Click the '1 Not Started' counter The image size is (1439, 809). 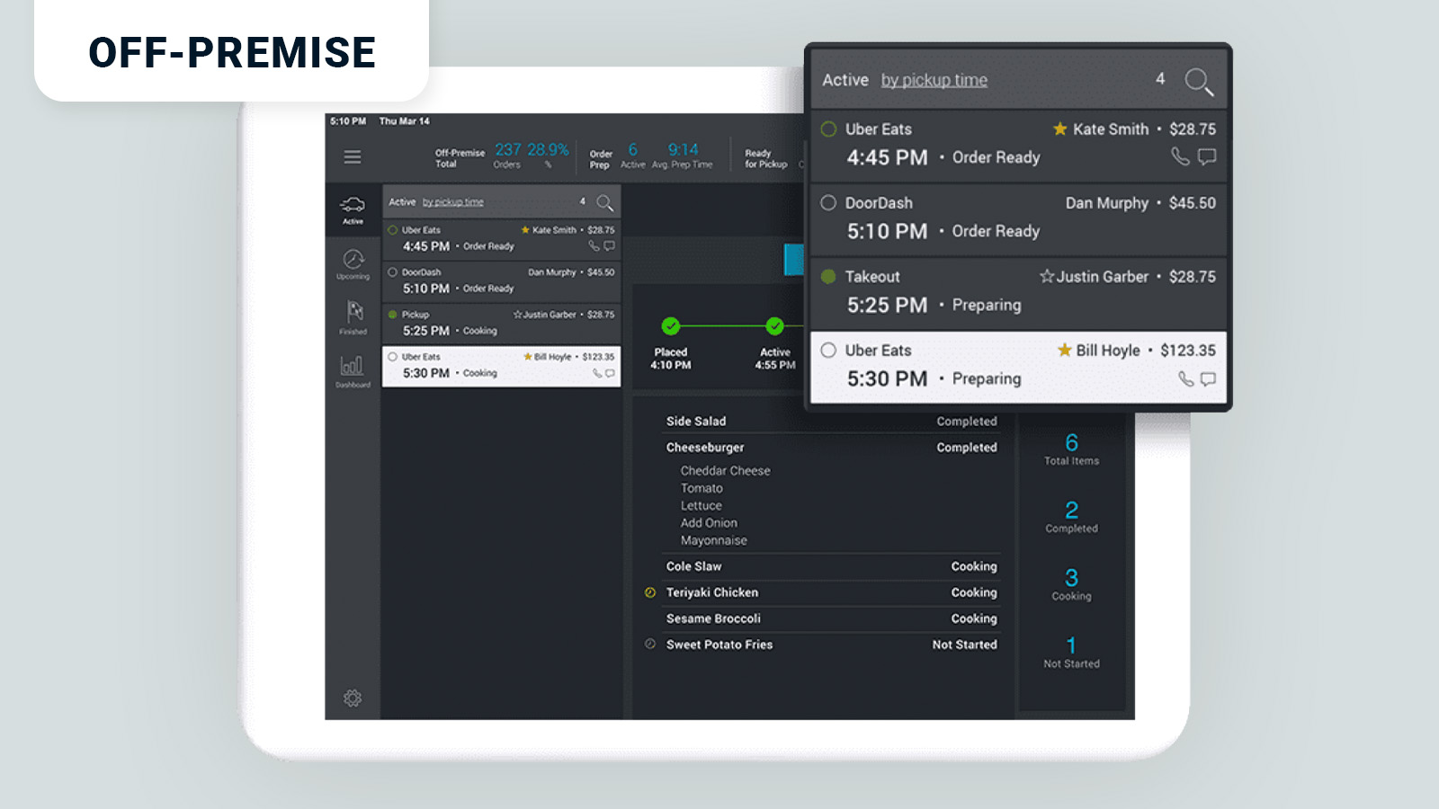1071,652
